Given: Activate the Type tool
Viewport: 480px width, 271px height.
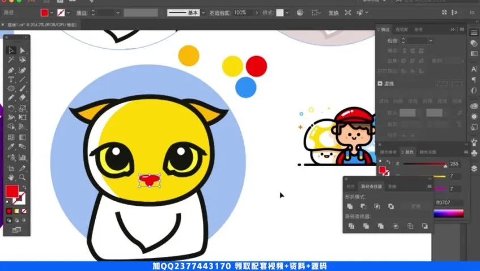Looking at the screenshot, I should click(11, 79).
